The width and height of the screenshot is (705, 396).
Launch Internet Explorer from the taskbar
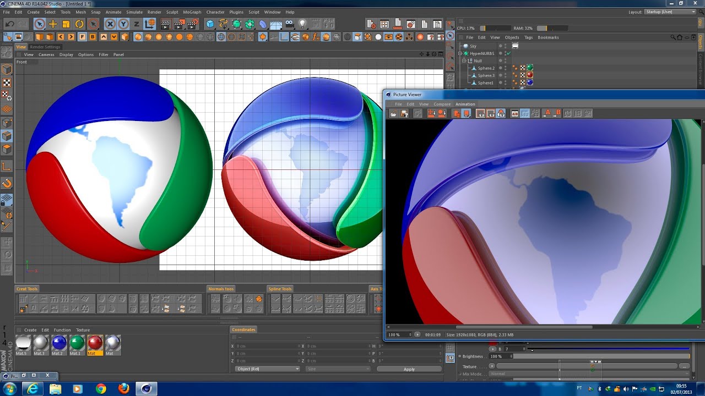[x=32, y=389]
